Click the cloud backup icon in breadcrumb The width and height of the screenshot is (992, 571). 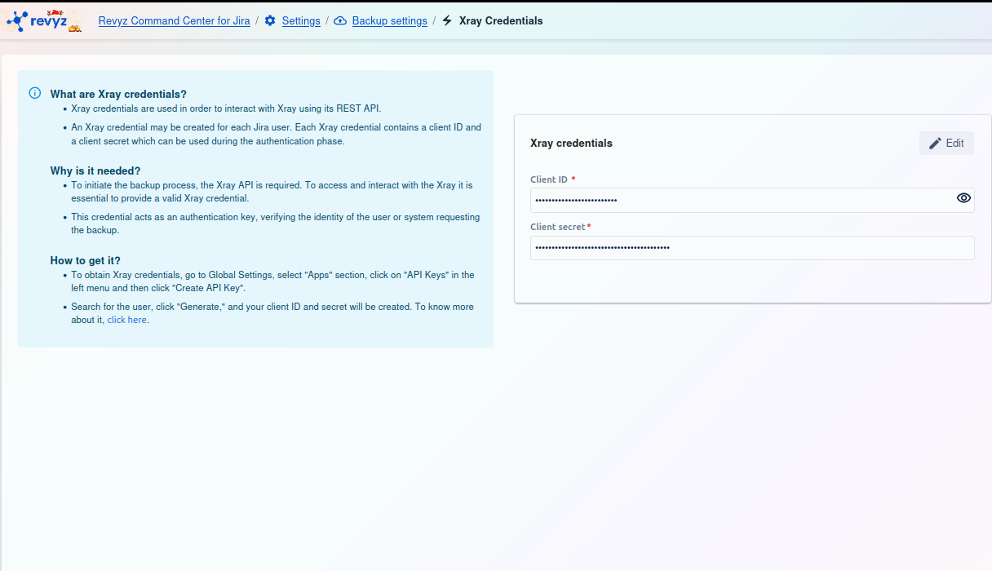click(x=340, y=20)
